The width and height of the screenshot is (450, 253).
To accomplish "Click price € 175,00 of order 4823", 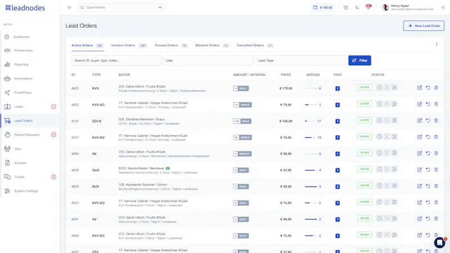I will point(286,88).
